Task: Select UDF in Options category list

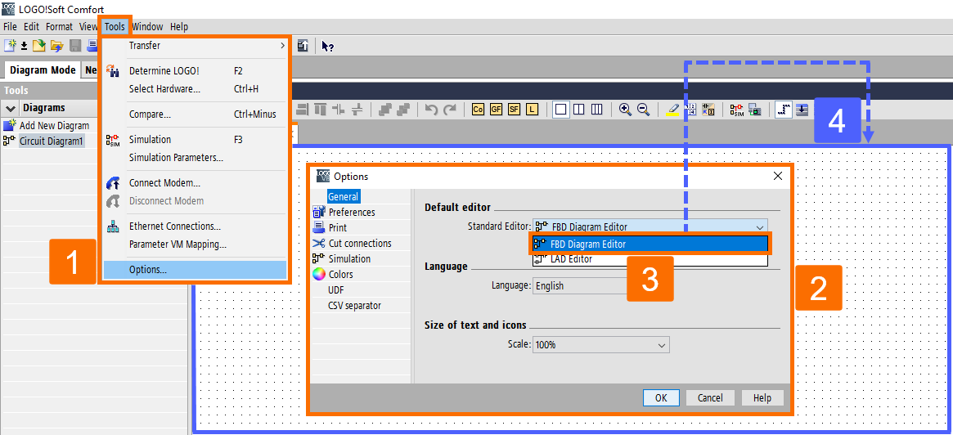Action: pos(336,289)
